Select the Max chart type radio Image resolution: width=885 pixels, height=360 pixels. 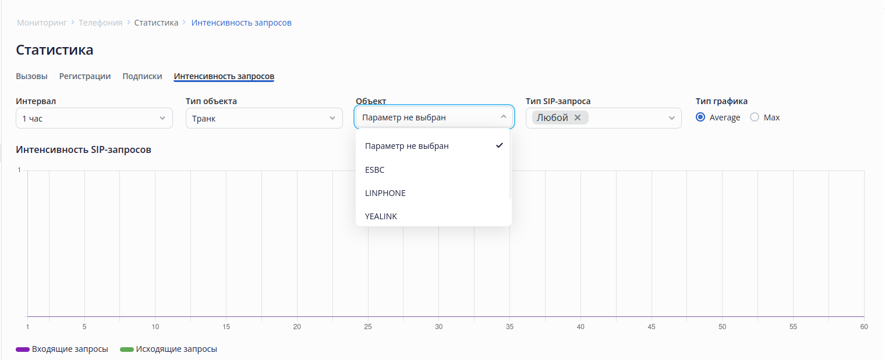click(755, 117)
